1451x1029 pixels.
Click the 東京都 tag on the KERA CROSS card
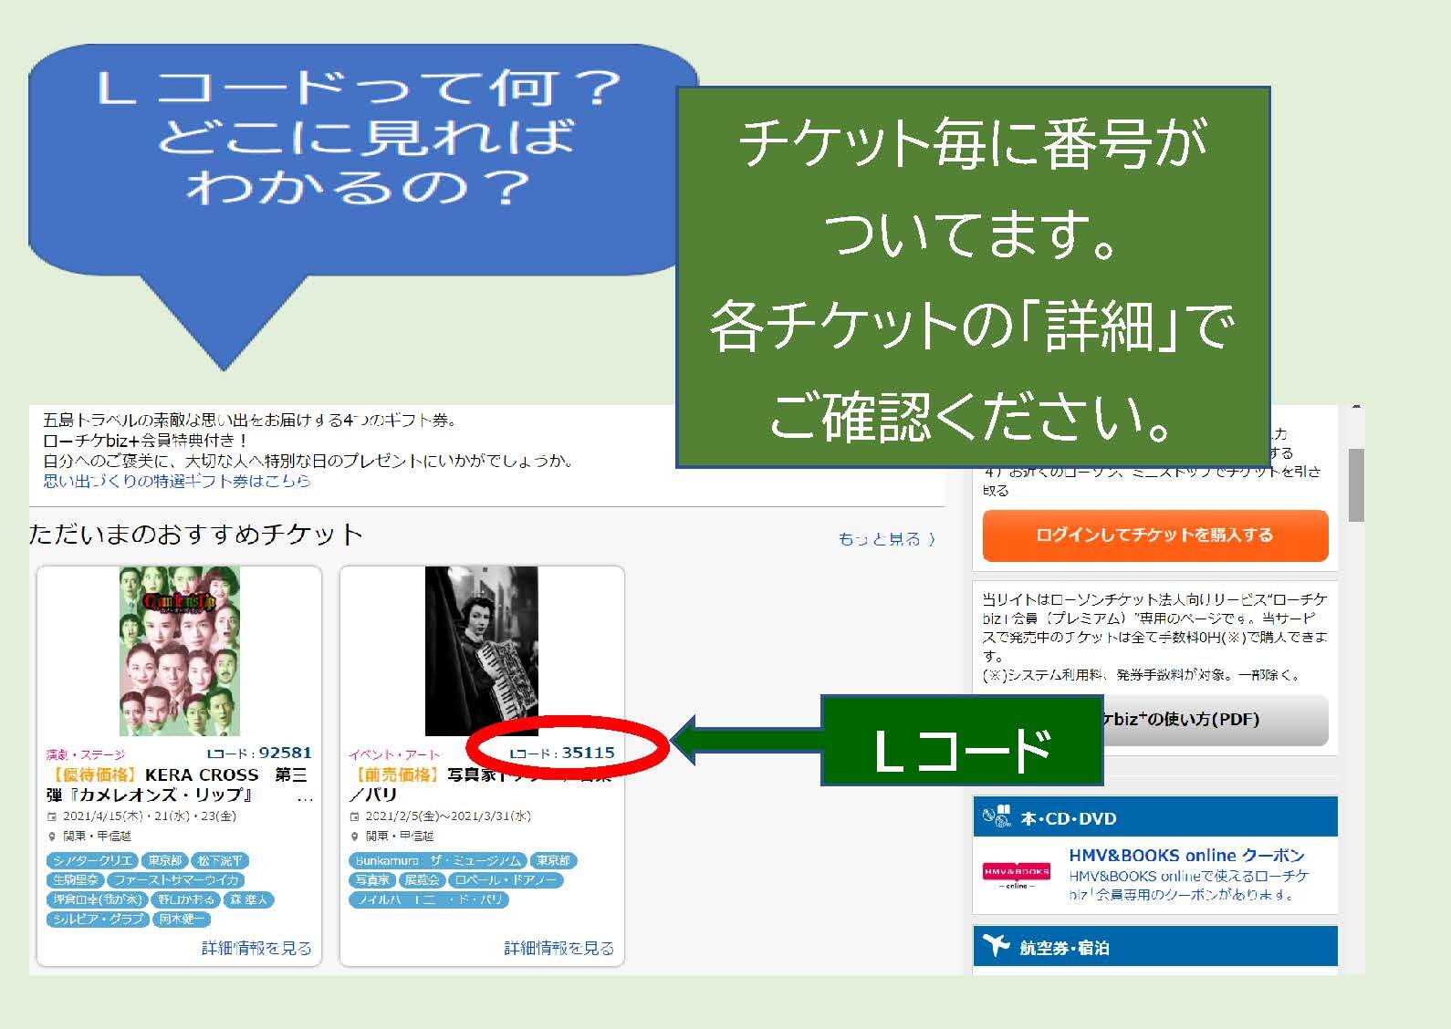click(165, 861)
